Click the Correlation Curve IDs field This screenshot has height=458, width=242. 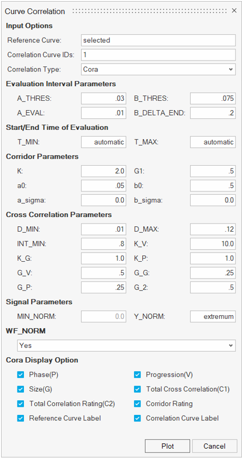coord(158,55)
